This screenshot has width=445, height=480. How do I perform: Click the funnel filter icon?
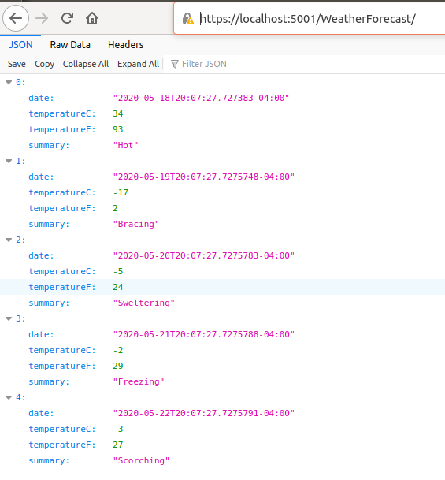coord(174,64)
